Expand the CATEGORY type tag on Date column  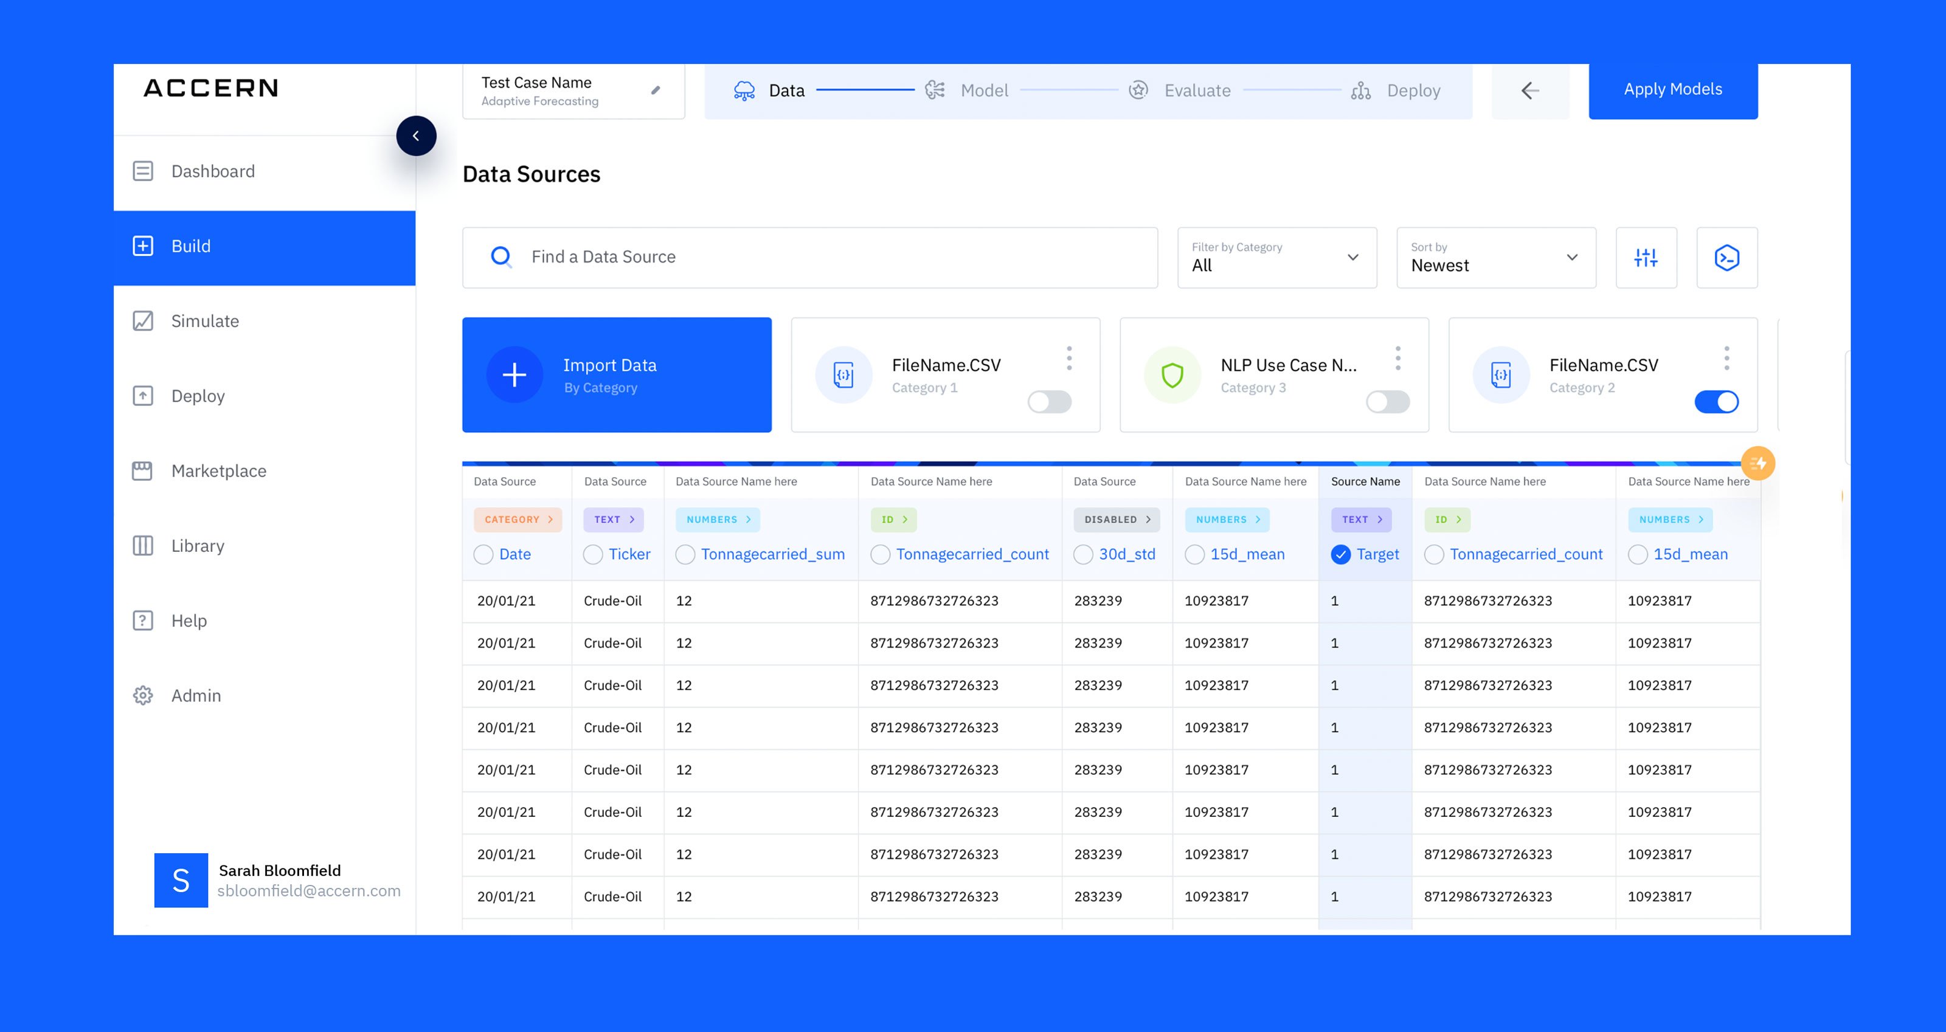[x=518, y=520]
